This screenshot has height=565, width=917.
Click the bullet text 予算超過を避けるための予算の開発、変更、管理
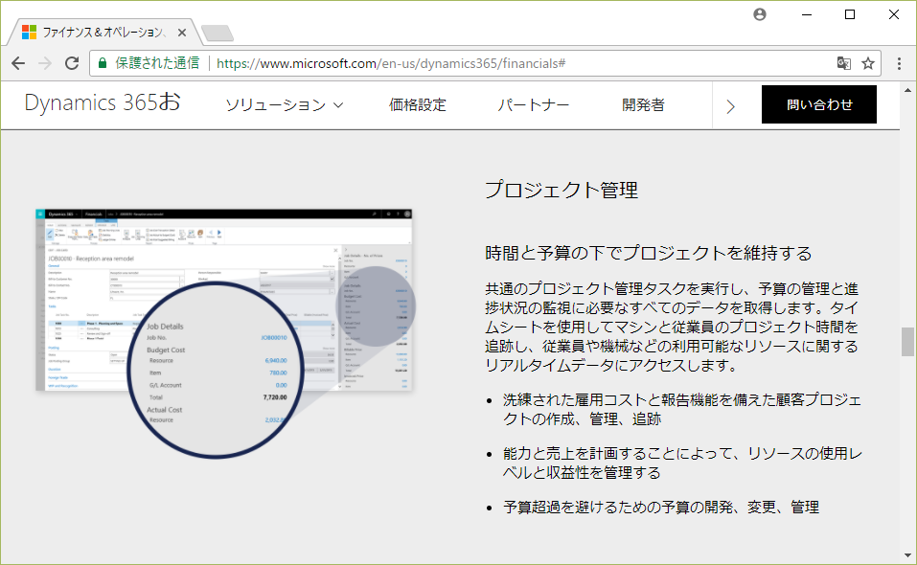[661, 508]
